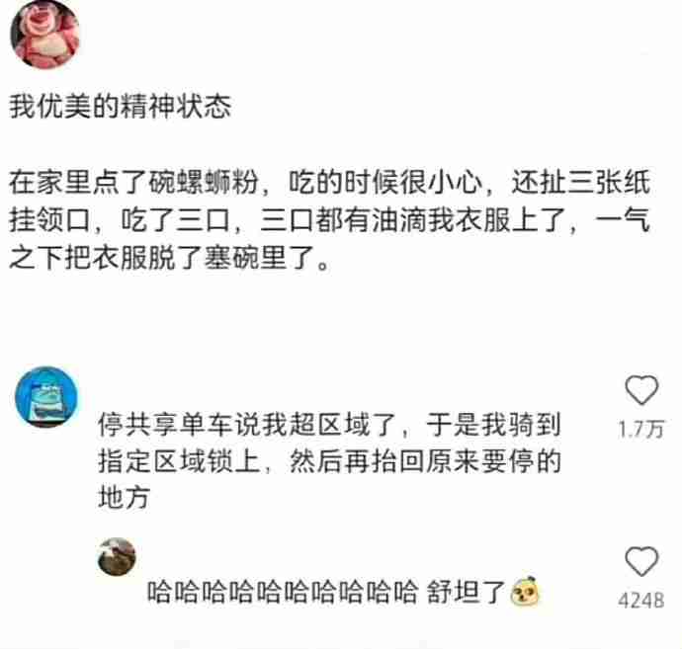Open the blue round commenter avatar
The width and height of the screenshot is (682, 649).
[x=46, y=397]
